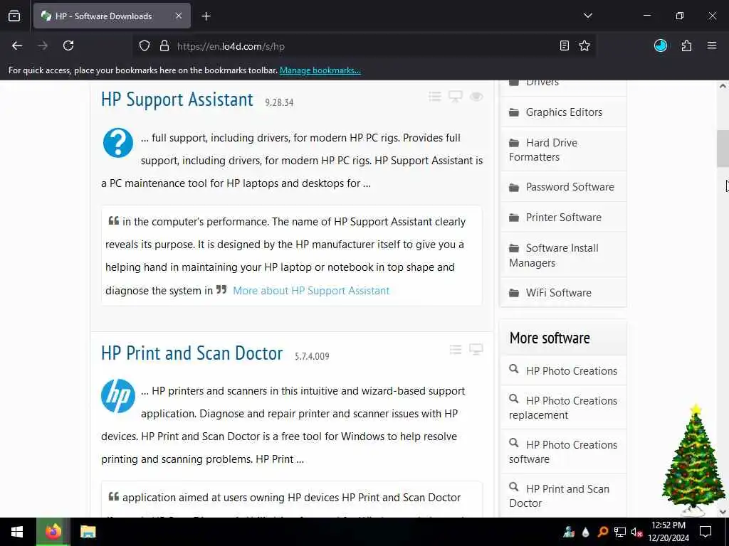Open the Printer Software category

tap(563, 218)
